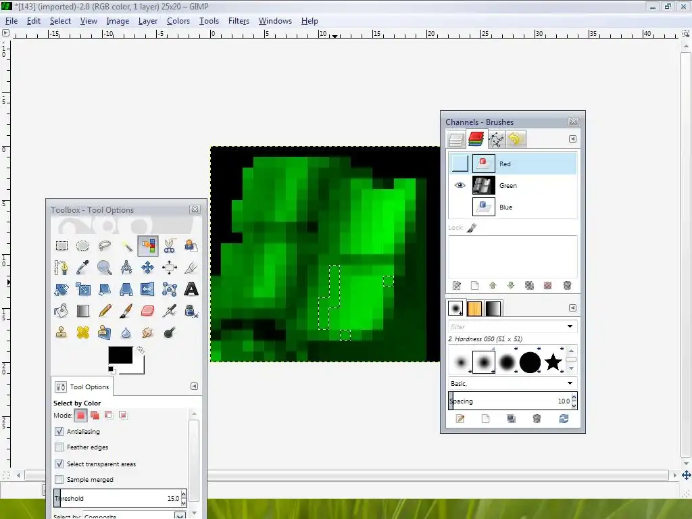Select the Zoom magnifier tool
Screen dimensions: 692x519
(105, 268)
